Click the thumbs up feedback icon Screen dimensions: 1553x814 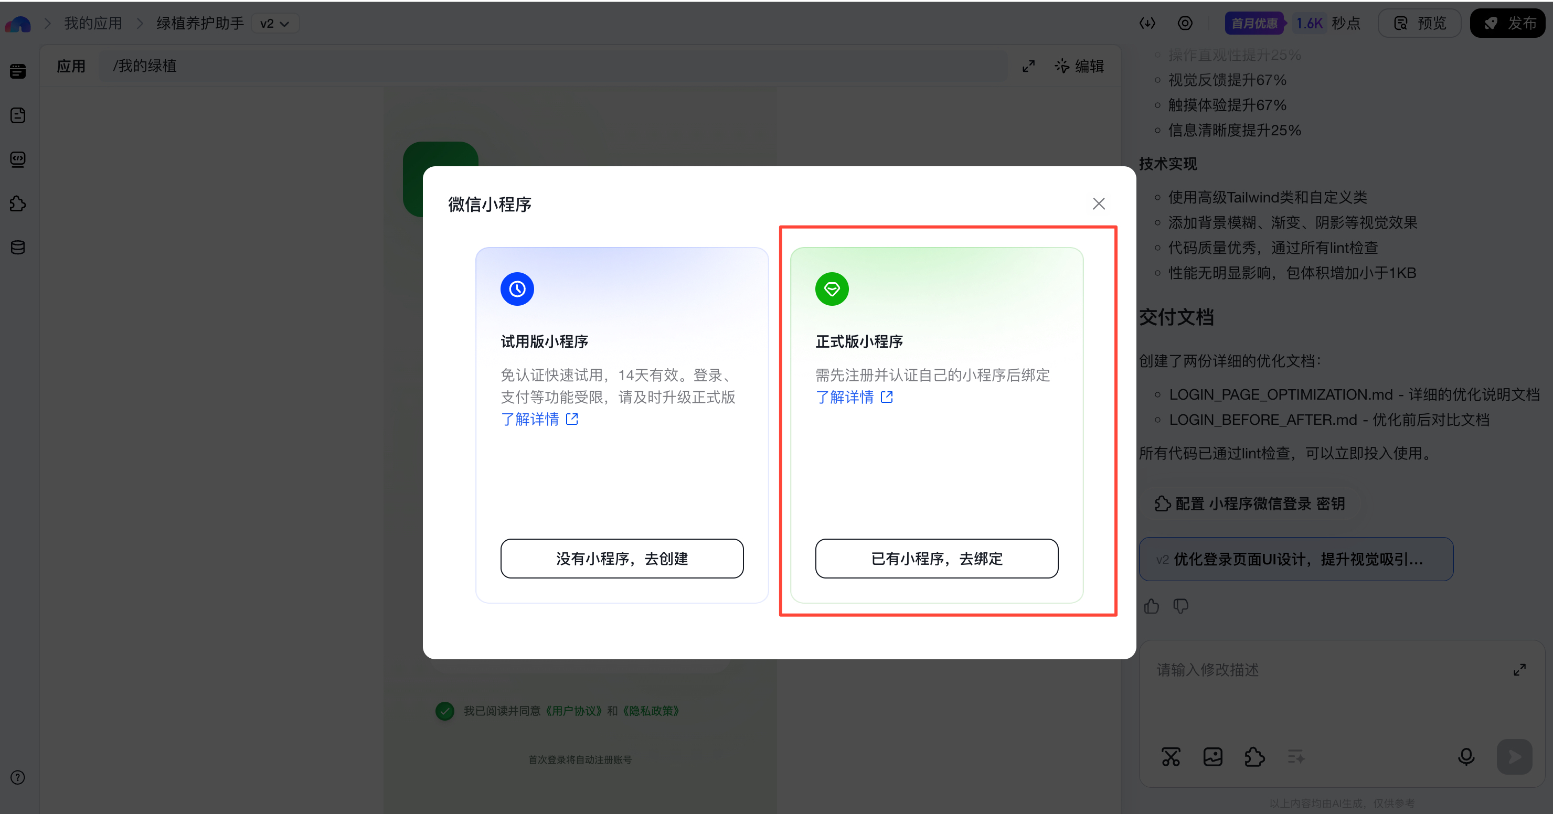[x=1152, y=606]
